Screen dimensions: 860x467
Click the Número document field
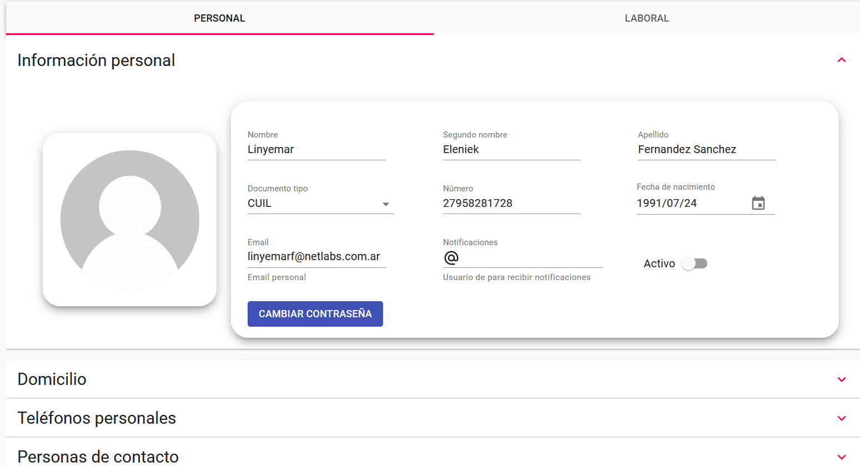pyautogui.click(x=511, y=204)
